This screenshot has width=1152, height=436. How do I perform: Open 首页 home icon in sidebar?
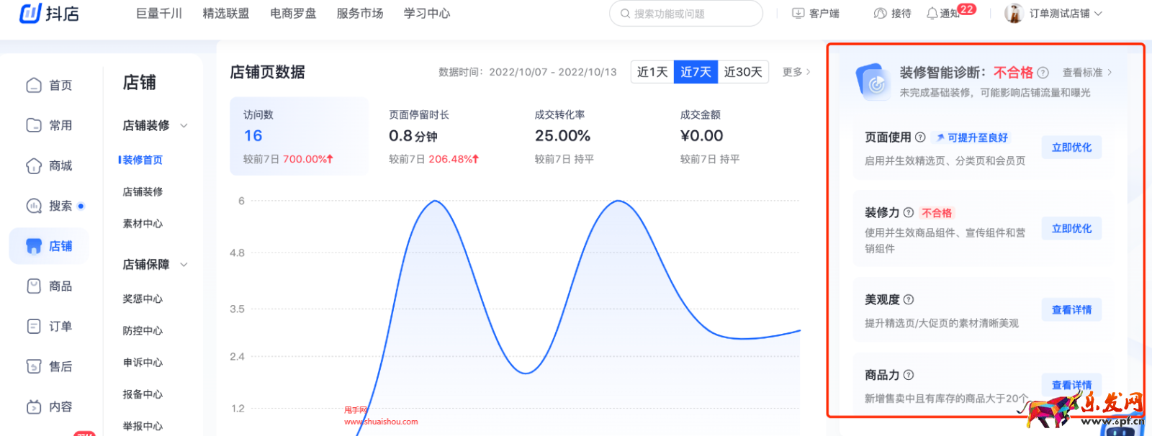(34, 86)
